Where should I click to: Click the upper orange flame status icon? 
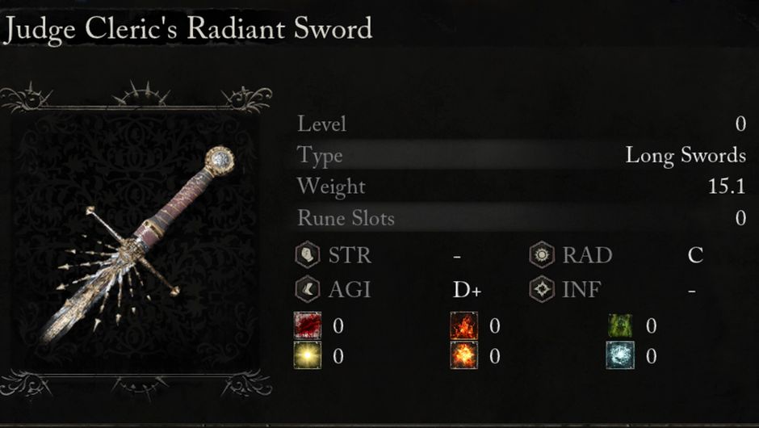(x=463, y=325)
